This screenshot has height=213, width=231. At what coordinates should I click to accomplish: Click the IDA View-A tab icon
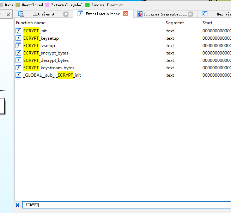pos(21,14)
